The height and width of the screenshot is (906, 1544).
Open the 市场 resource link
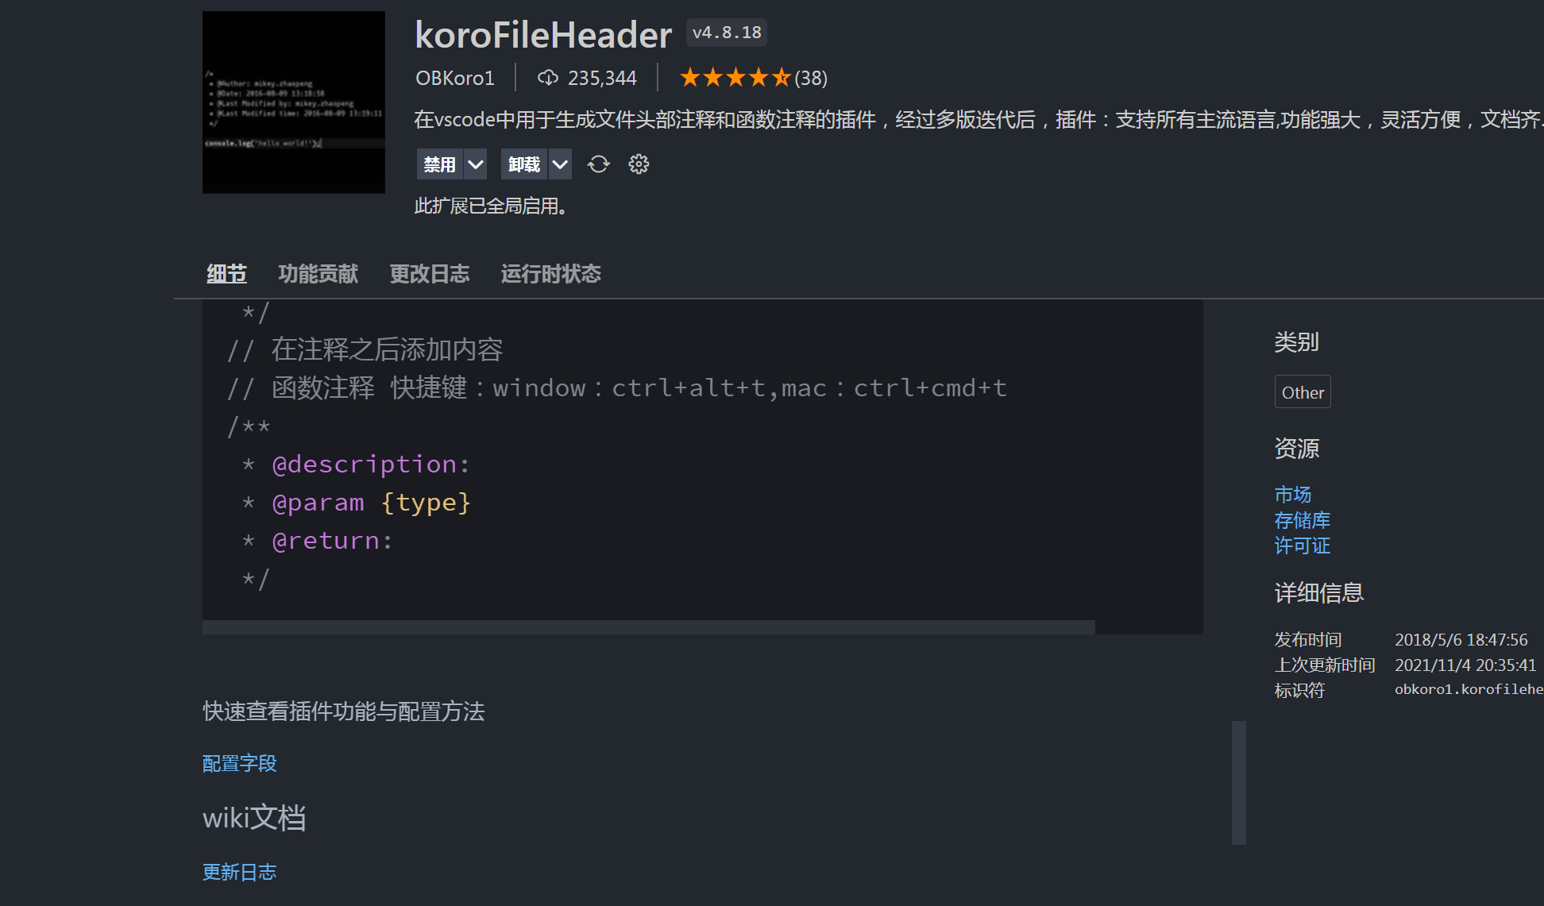click(x=1291, y=494)
